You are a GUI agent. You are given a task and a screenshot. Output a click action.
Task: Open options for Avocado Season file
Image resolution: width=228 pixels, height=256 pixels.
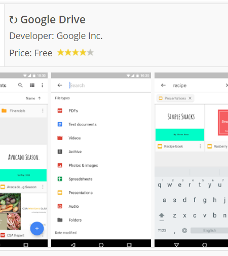click(43, 187)
